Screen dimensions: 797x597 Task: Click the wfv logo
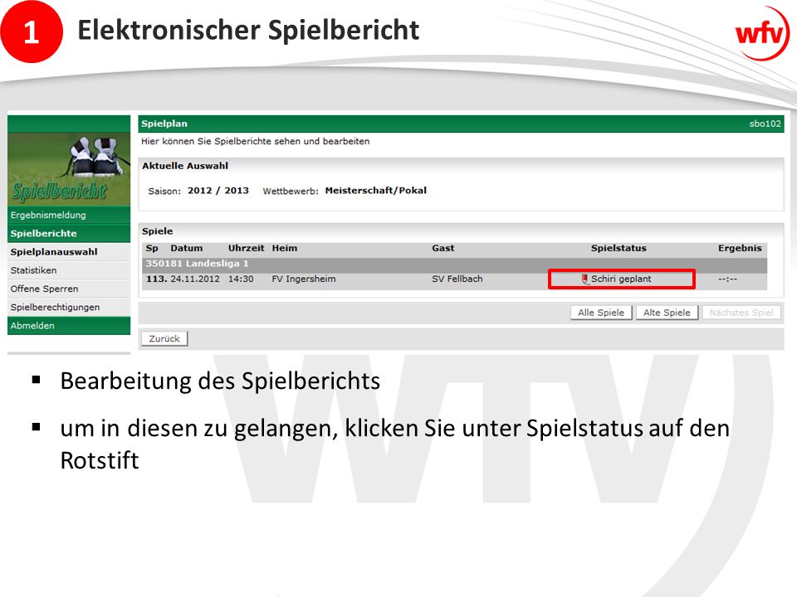761,34
